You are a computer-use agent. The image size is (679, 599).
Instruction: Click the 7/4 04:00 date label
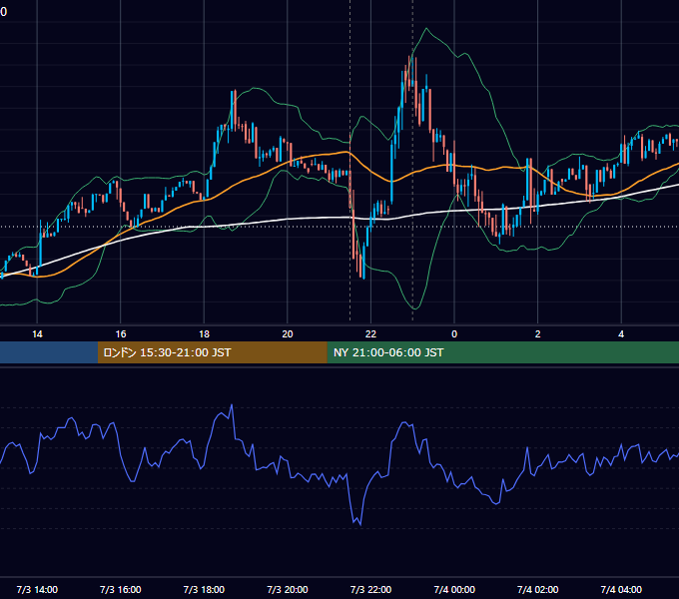(621, 589)
